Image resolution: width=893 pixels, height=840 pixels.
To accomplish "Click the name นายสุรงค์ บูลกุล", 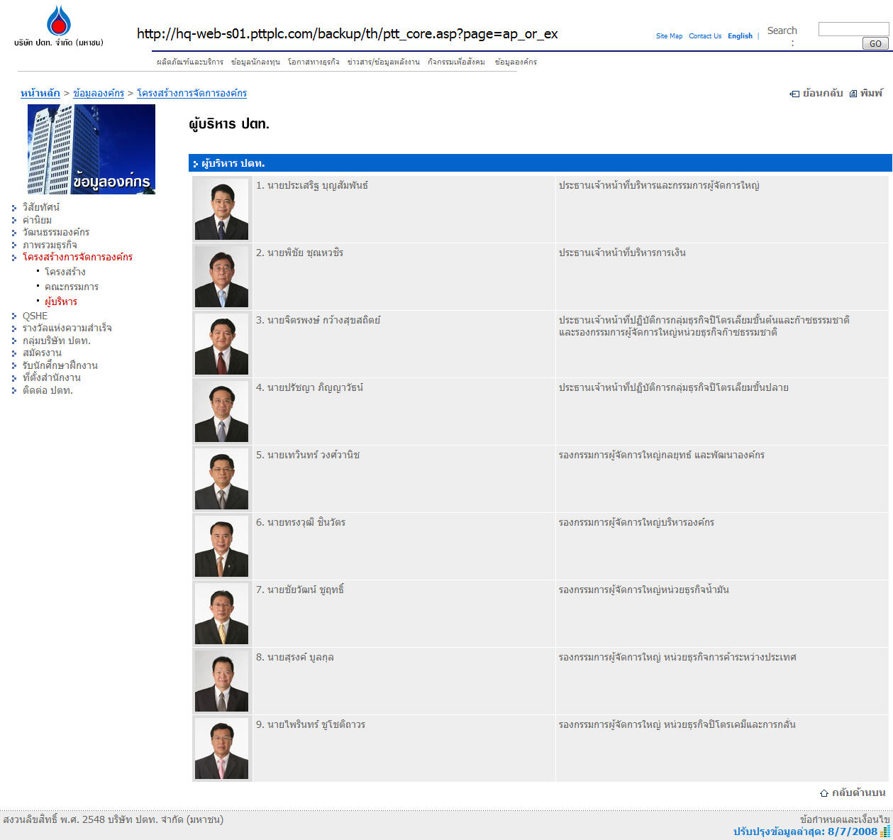I will coord(301,657).
